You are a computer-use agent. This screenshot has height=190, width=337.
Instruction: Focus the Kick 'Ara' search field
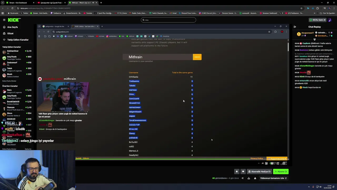[168, 20]
